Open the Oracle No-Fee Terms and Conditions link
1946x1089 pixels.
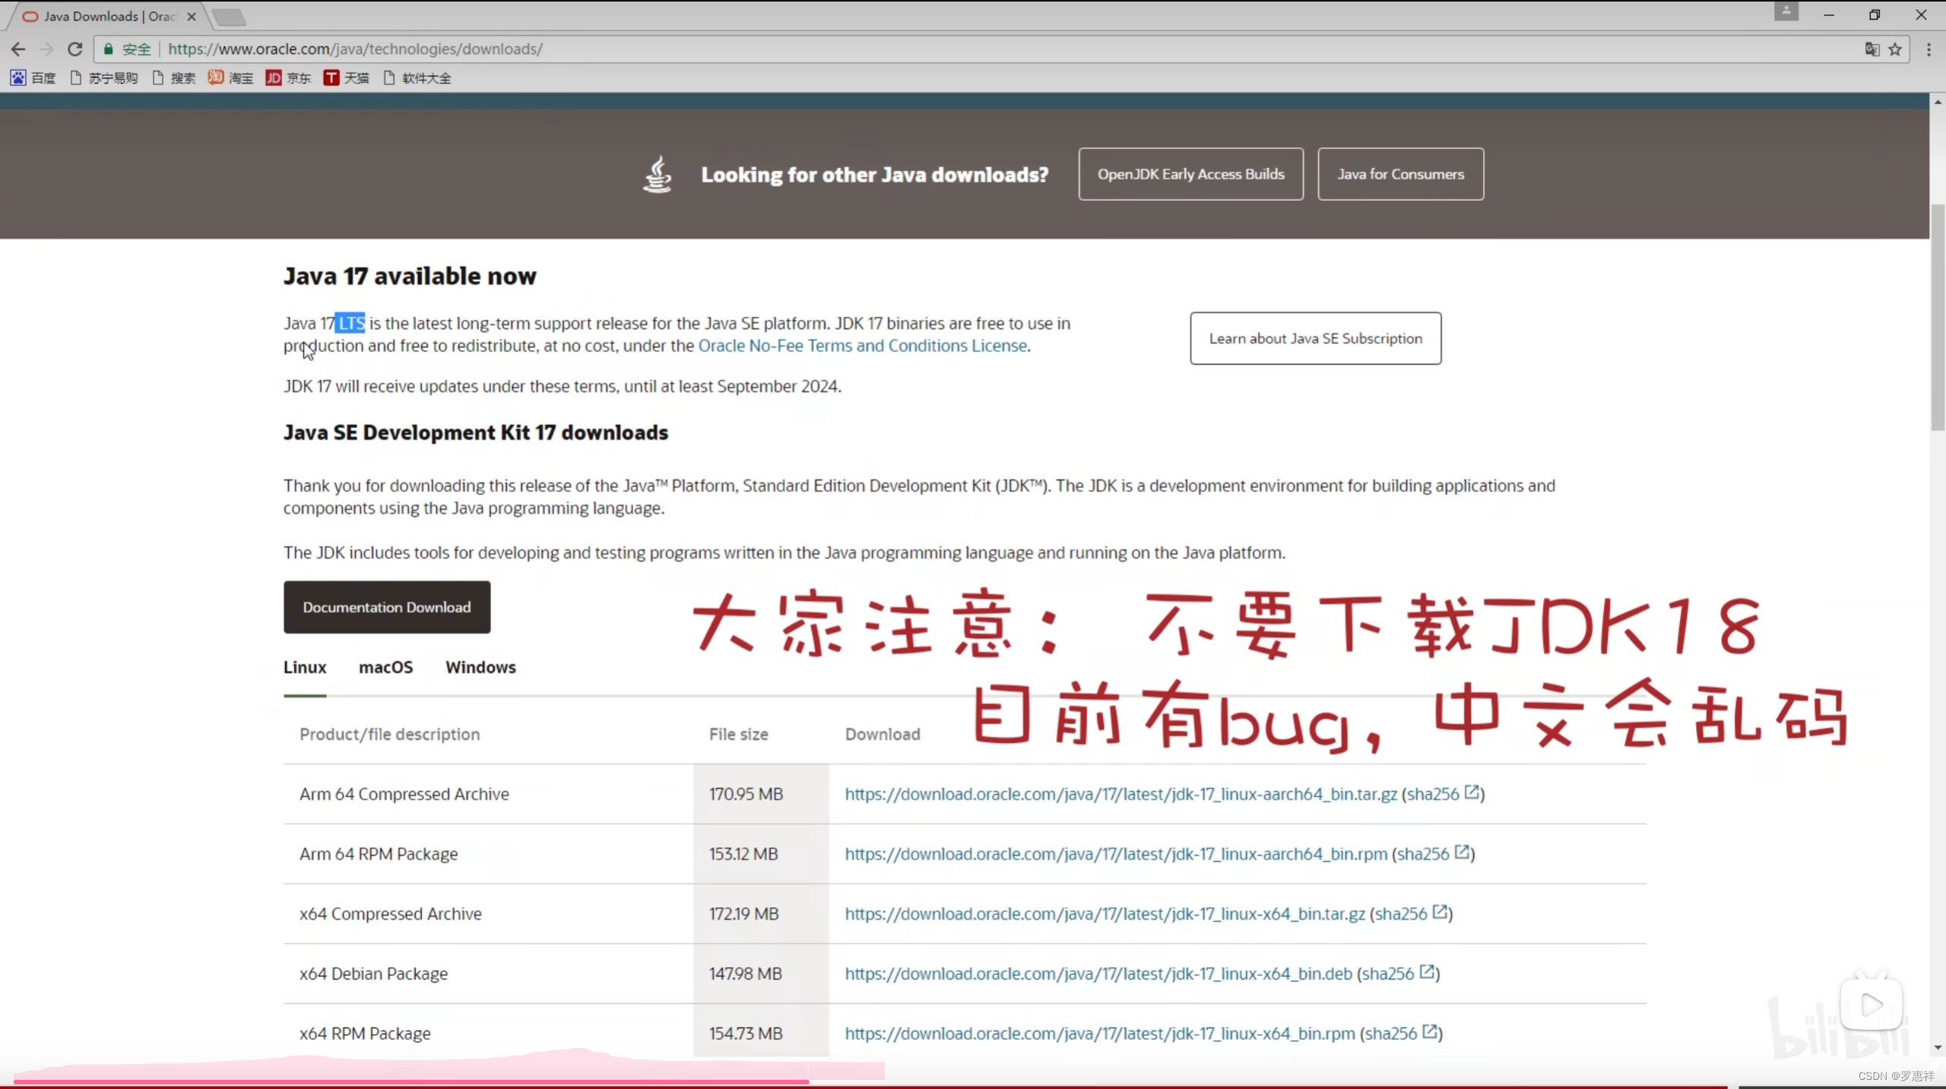[x=862, y=345]
